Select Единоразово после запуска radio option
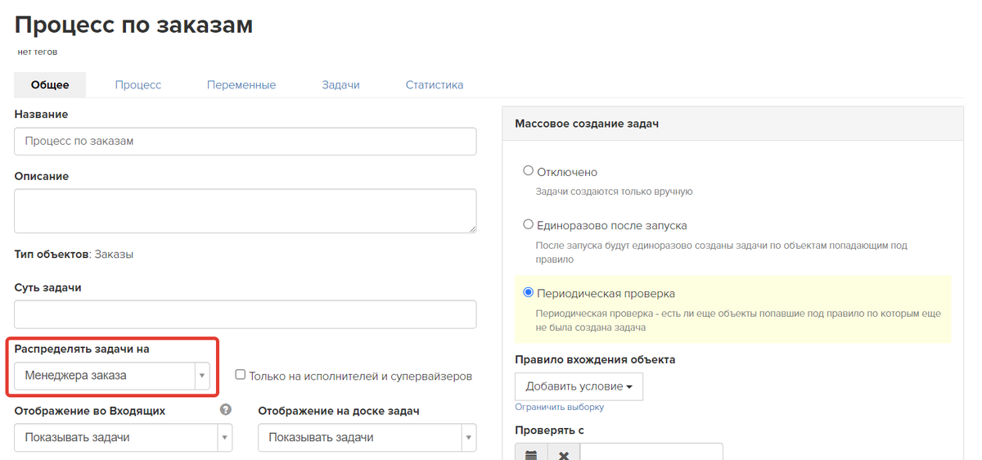 (x=528, y=223)
